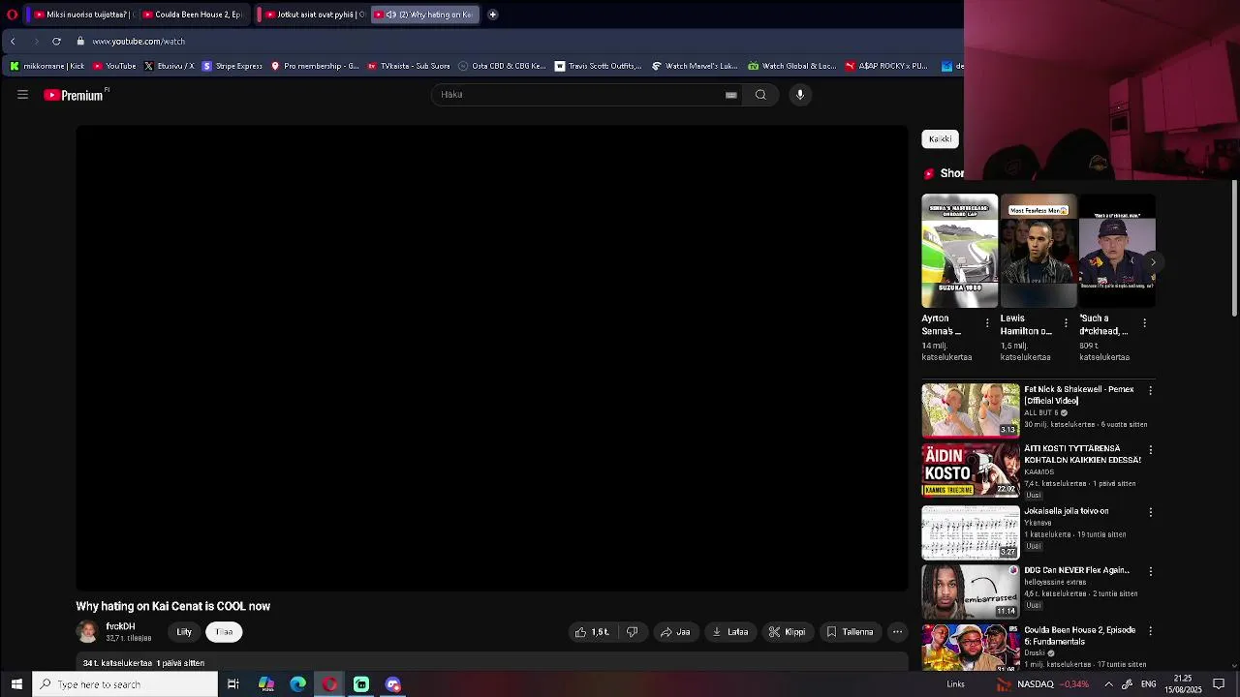Open Task View on the taskbar
The width and height of the screenshot is (1240, 697).
233,684
